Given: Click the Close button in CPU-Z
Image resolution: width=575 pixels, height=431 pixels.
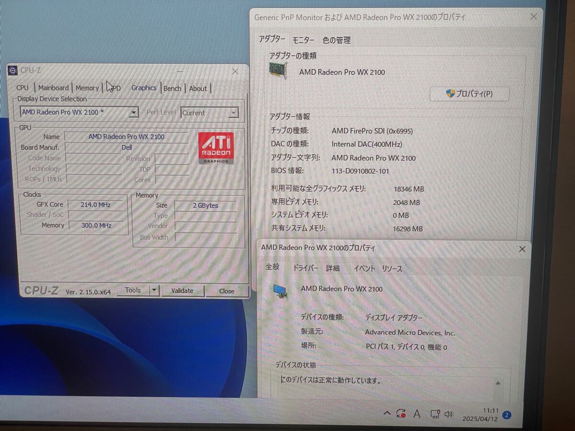Looking at the screenshot, I should tap(227, 291).
